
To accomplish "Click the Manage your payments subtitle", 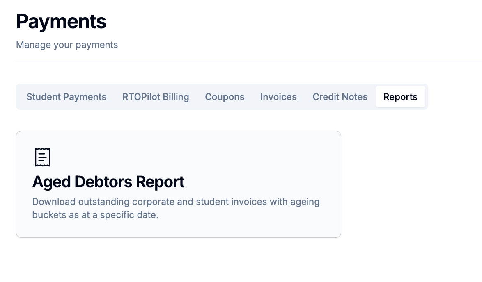I will point(67,45).
